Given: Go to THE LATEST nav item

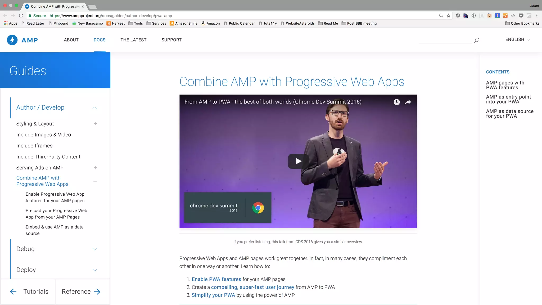Looking at the screenshot, I should [133, 40].
